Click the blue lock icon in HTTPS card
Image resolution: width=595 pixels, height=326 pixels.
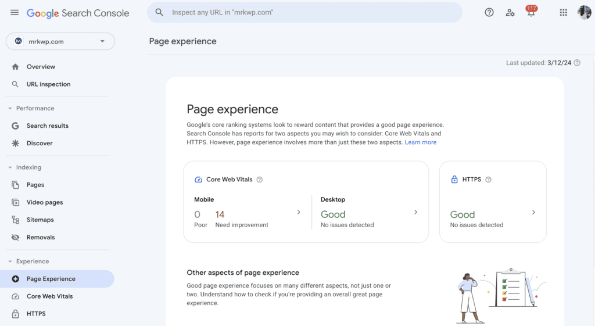pyautogui.click(x=454, y=180)
